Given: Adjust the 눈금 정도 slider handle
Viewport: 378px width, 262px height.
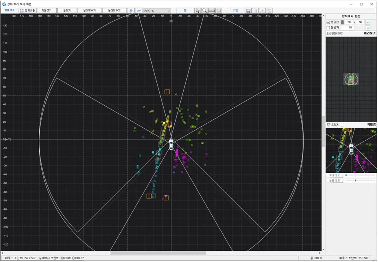Looking at the screenshot, I should click(355, 181).
